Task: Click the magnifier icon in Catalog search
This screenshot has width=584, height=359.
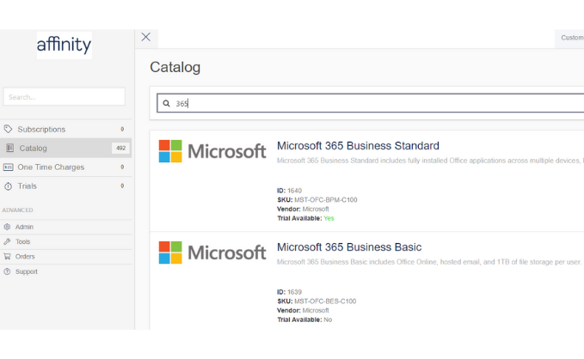Action: pos(167,103)
